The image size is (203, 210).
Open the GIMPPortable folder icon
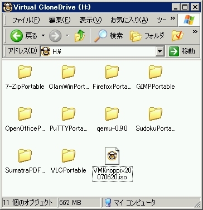point(156,72)
